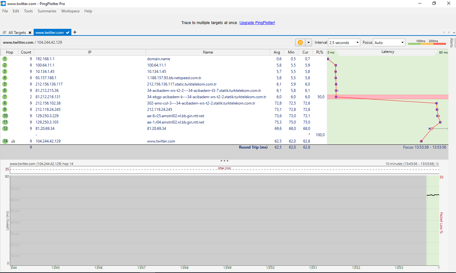This screenshot has width=456, height=273.
Task: Click the Cur column header
Action: (305, 52)
